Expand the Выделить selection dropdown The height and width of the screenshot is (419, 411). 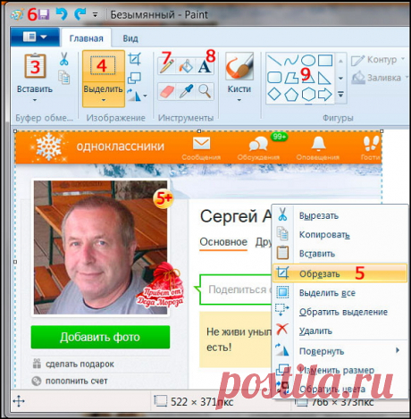pos(104,100)
